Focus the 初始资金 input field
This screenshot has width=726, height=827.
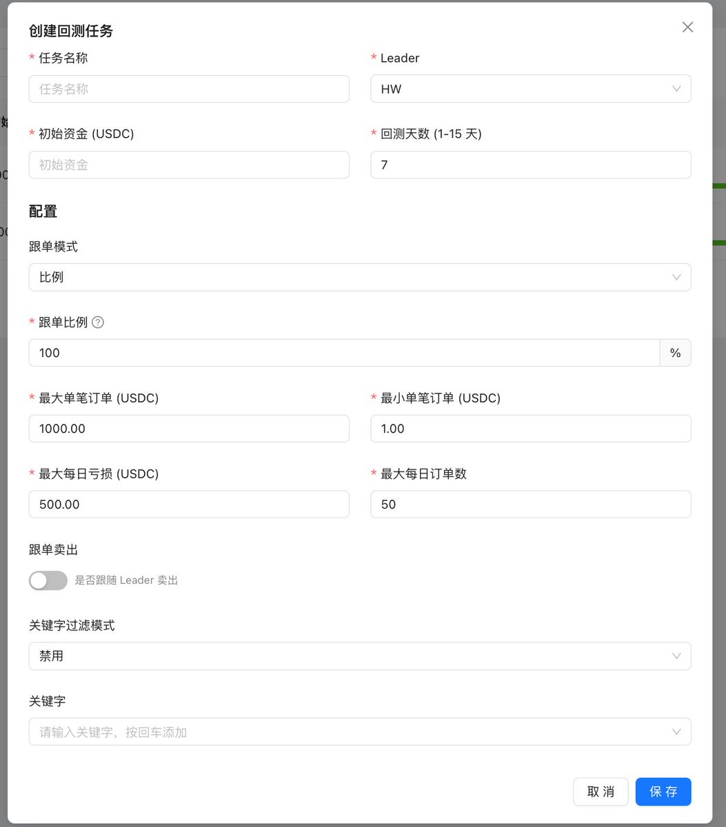click(x=189, y=165)
